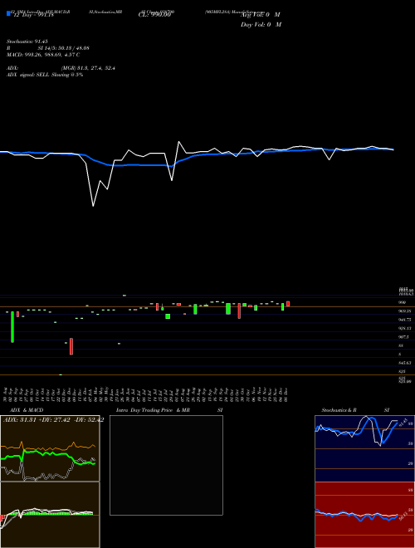Viewport: 415px width, 548px height.
Task: Click the RSI 14/5 value '50.13 / 48.08'
Action: (x=71, y=48)
